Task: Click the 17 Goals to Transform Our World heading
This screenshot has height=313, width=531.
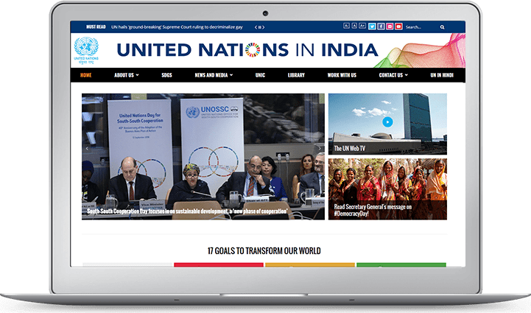Action: pos(264,251)
